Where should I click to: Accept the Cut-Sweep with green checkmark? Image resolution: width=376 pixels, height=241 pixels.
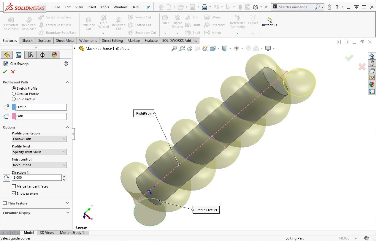tap(5, 72)
